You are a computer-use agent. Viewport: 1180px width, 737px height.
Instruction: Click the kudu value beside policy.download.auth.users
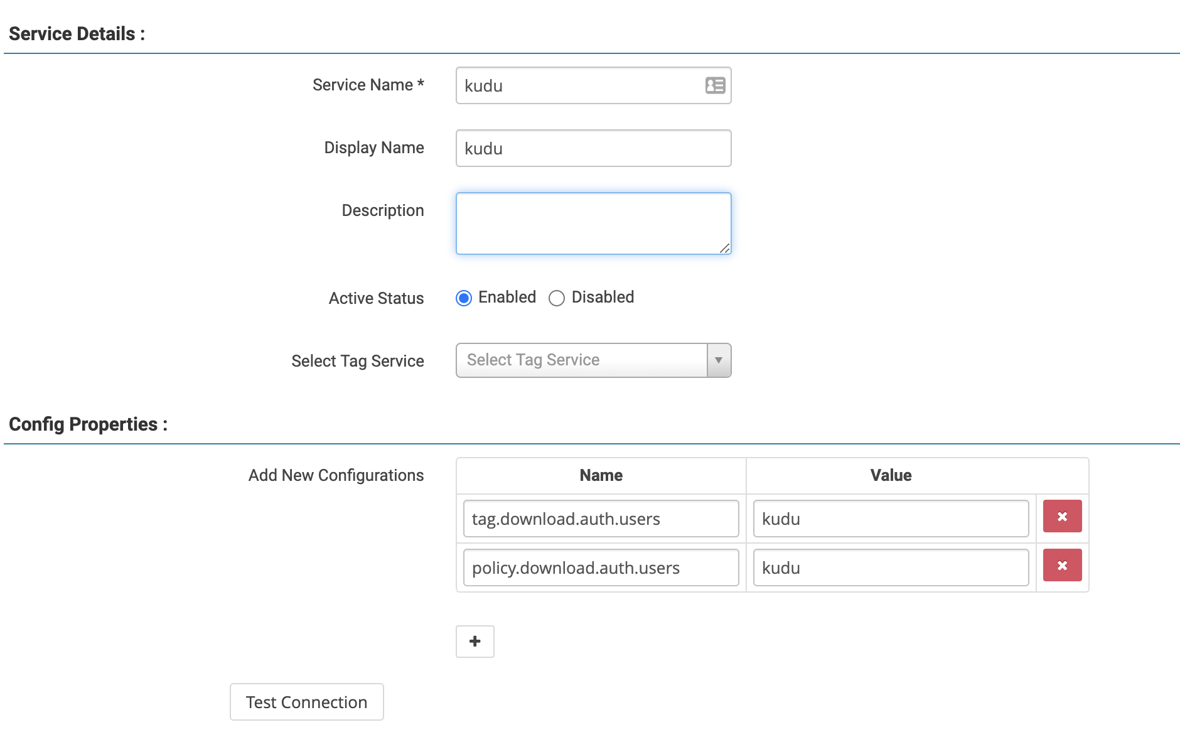(890, 568)
